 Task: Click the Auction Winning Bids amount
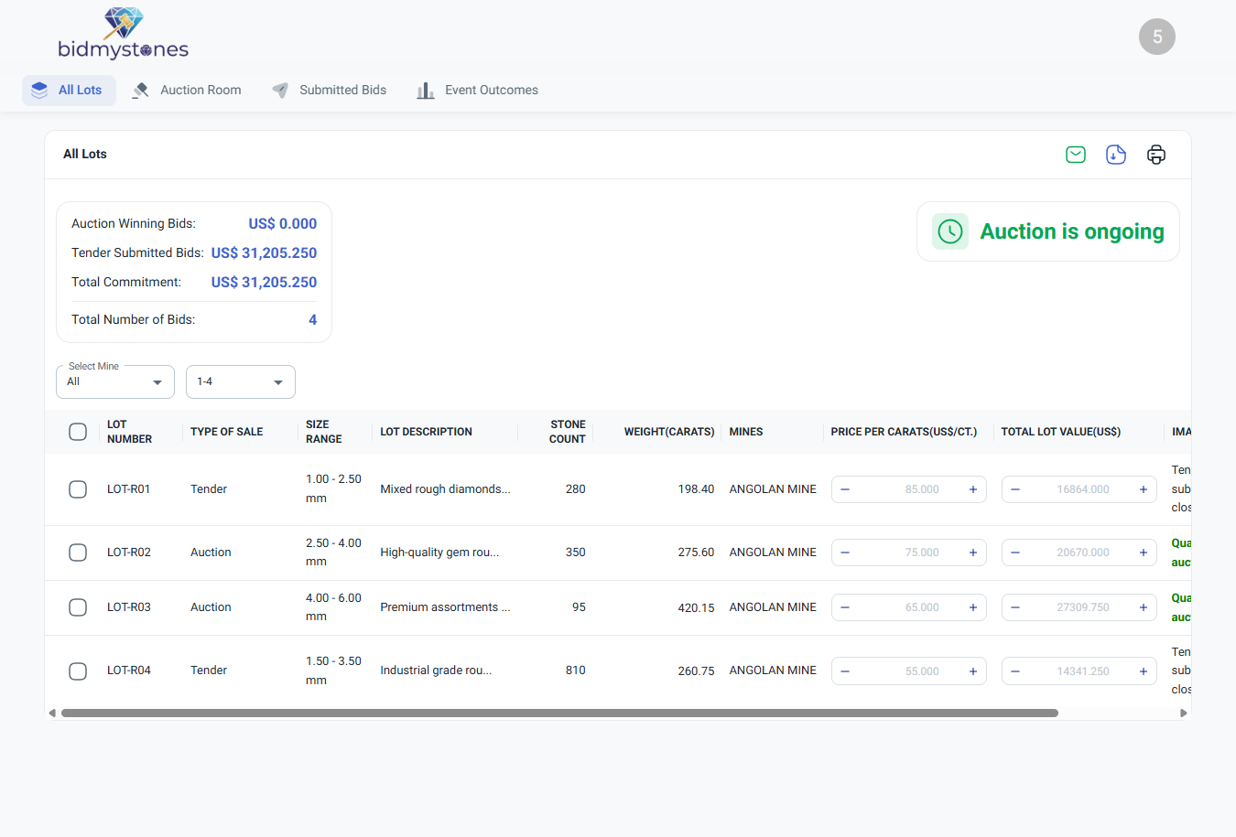(x=283, y=224)
